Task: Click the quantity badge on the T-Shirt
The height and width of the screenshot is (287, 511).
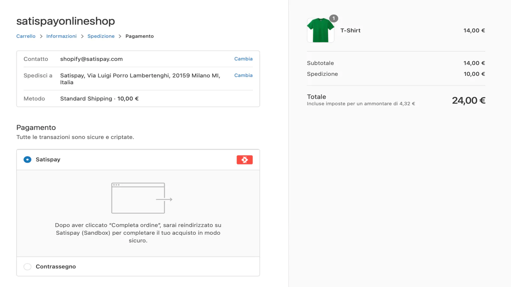Action: point(334,18)
